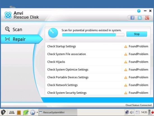The image size is (154, 116).
Task: Select Check Portable Devices Settings row
Action: click(98, 77)
